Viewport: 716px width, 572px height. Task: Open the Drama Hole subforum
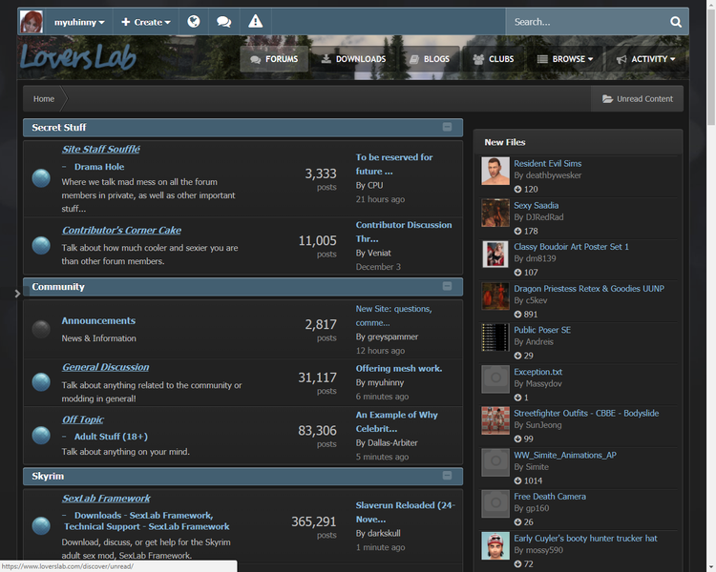tap(99, 167)
